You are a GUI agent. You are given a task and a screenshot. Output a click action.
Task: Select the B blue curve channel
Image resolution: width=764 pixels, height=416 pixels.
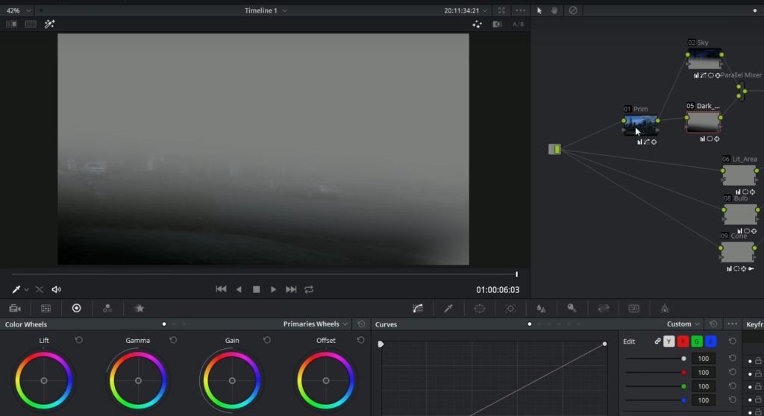point(710,341)
